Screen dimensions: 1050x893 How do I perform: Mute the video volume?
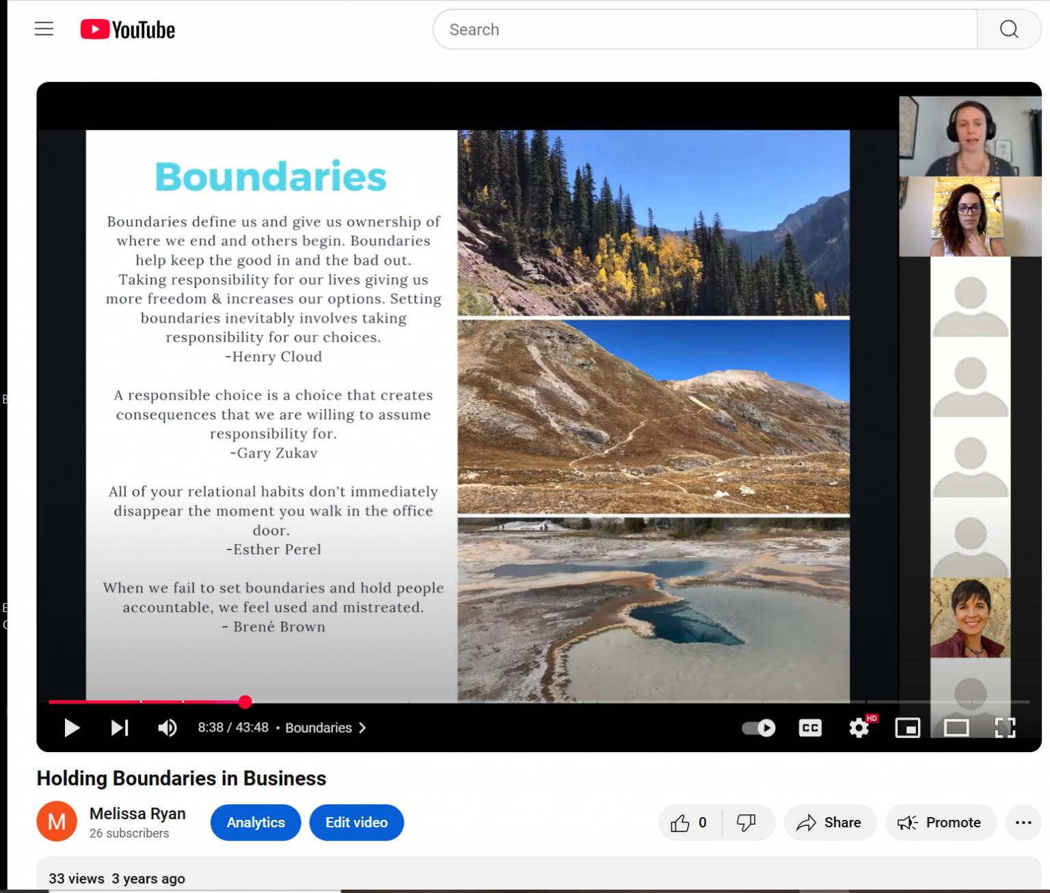click(167, 728)
